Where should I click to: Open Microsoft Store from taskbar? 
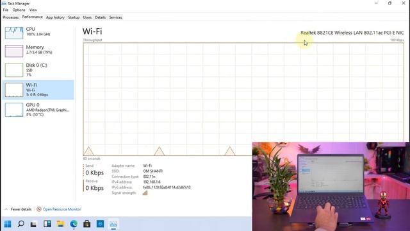pyautogui.click(x=87, y=224)
